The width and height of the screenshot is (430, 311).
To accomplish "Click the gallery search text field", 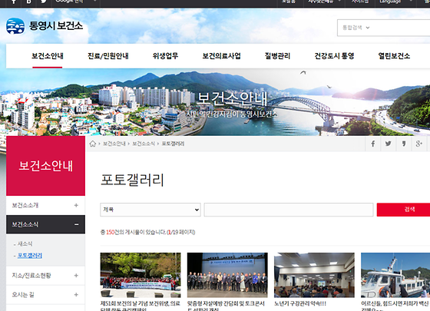I will coord(289,210).
